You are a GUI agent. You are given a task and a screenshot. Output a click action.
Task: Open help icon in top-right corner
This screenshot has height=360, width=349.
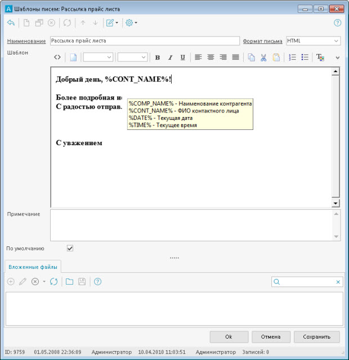[x=338, y=23]
